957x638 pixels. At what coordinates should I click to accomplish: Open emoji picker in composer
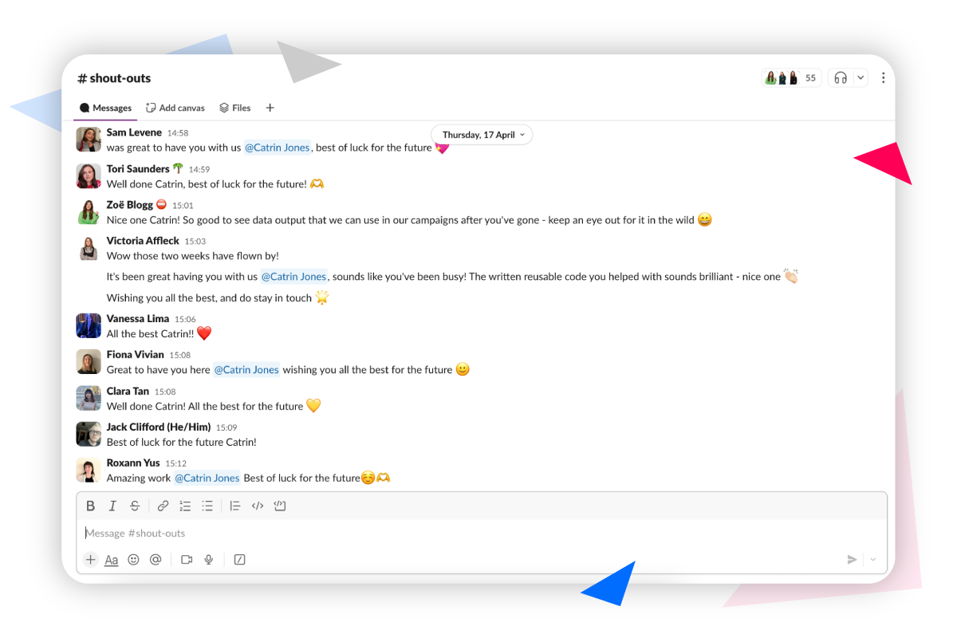pos(133,560)
